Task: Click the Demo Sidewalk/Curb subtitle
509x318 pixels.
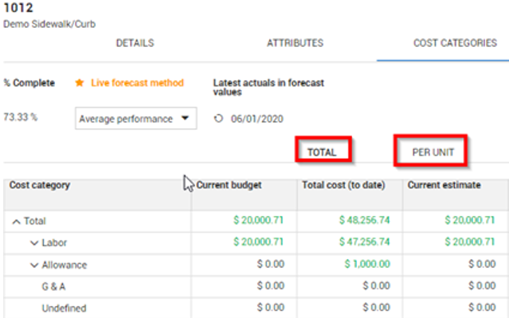Action: tap(49, 24)
